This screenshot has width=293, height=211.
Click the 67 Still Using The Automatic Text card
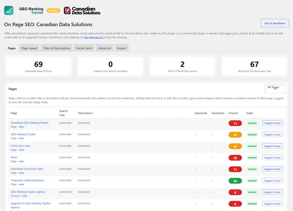tap(254, 66)
